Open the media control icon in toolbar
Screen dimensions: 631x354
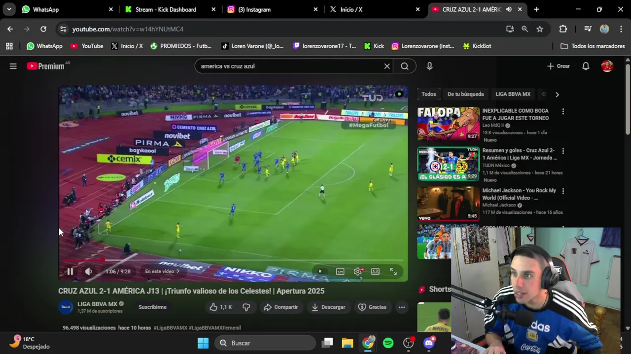588,29
